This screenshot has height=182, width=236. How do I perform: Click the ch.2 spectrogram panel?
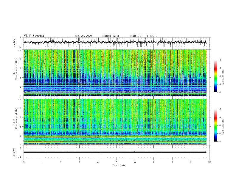click(x=115, y=122)
